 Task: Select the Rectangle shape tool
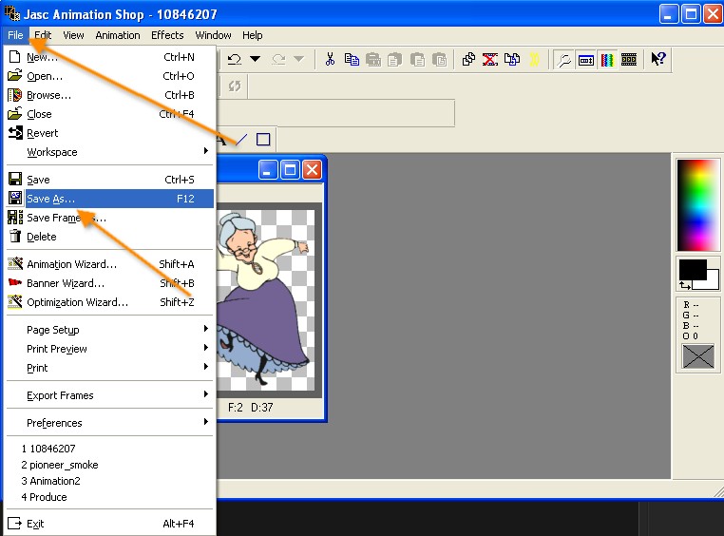pos(263,140)
